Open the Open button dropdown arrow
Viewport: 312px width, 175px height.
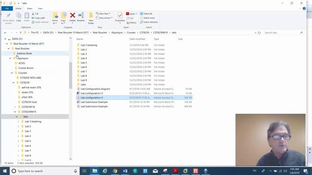[136, 14]
